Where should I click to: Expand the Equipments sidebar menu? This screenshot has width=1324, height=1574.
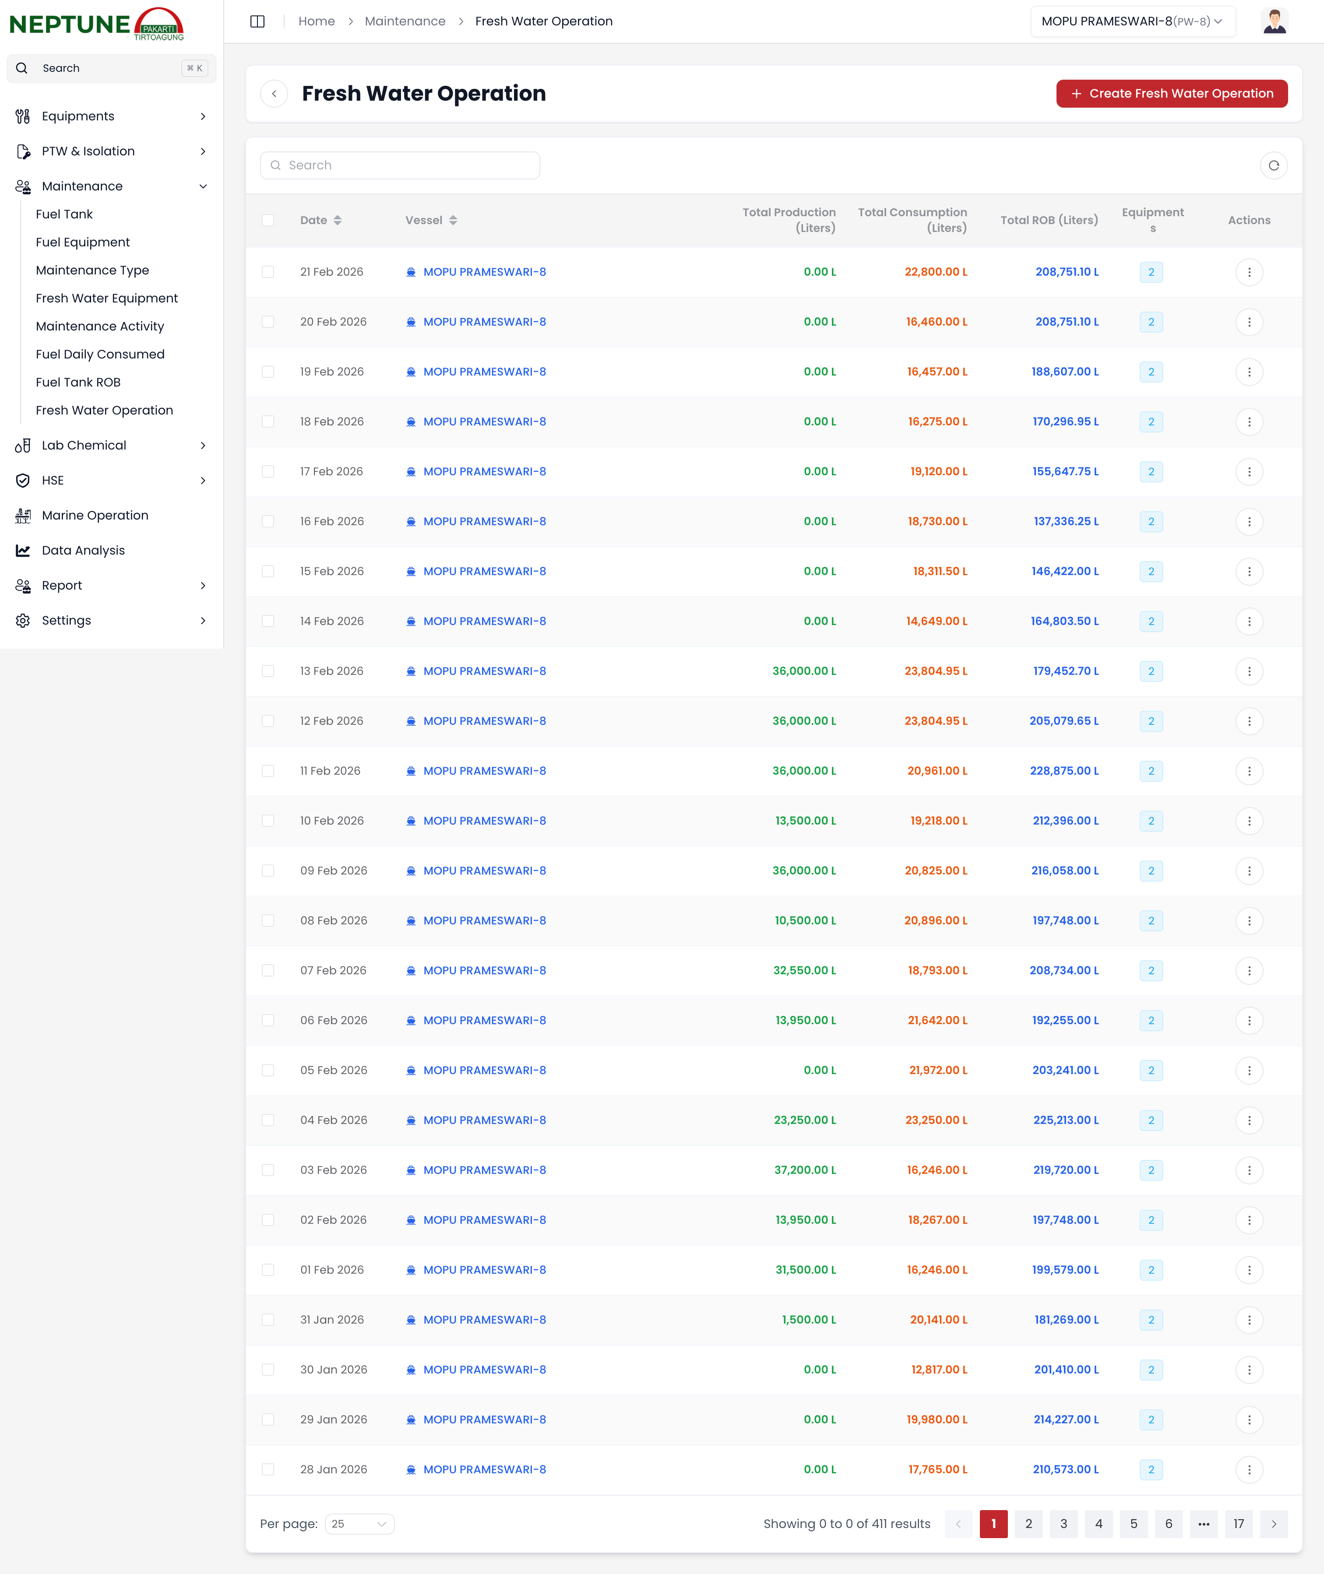[111, 116]
